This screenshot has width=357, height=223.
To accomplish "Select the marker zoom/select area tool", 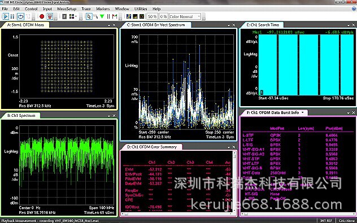I will (95, 16).
